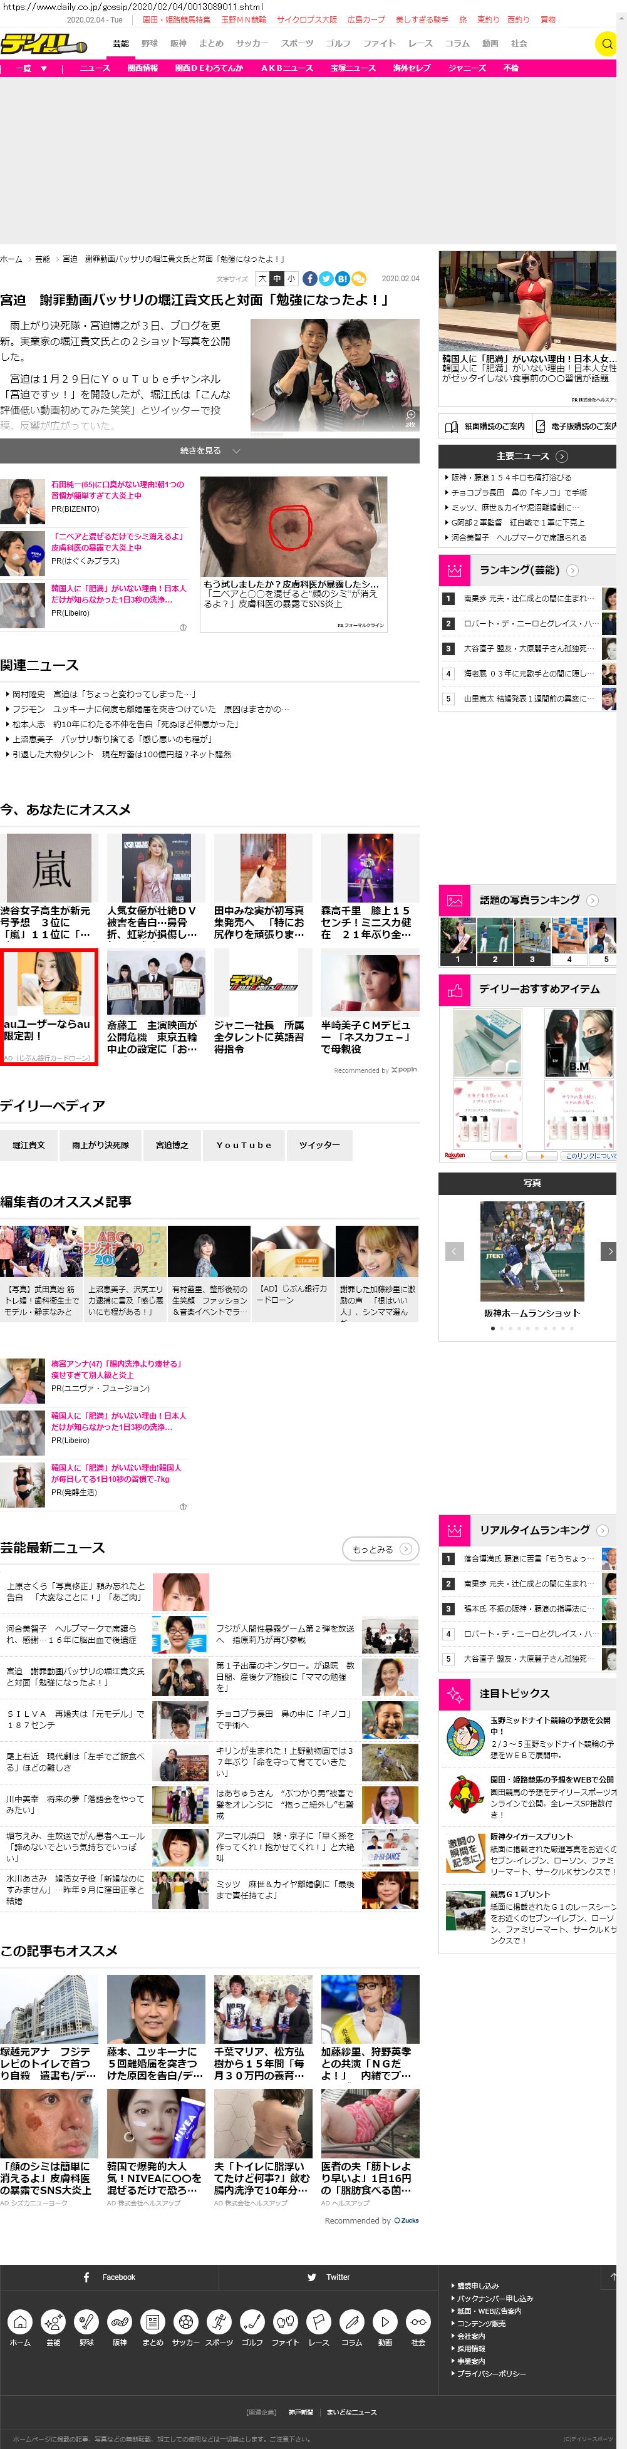Open the swimsuit ad banner image
627x2449 pixels.
coord(527,301)
